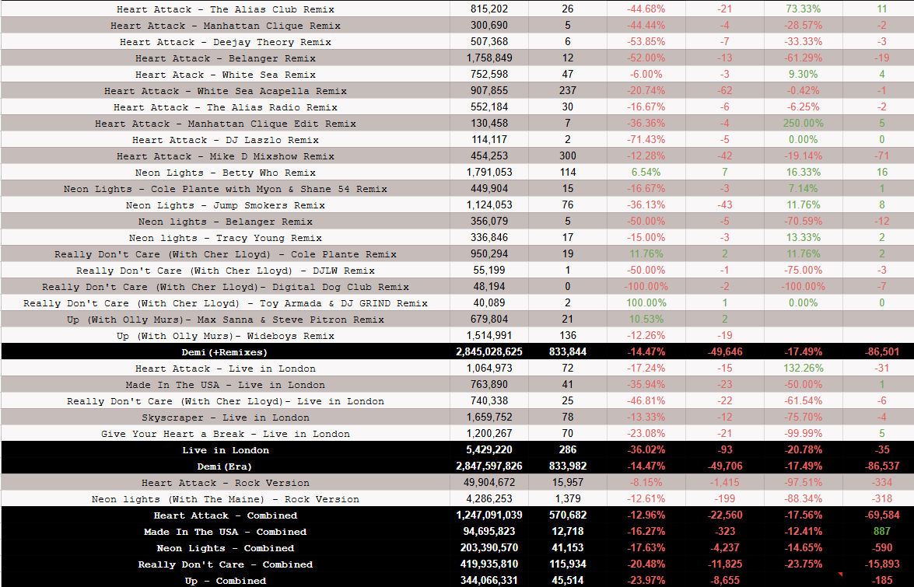Select 'Heart Attack - Belanger Remix' cell

[225, 58]
